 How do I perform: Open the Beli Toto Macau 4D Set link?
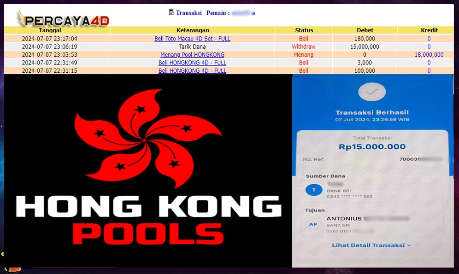tap(192, 39)
